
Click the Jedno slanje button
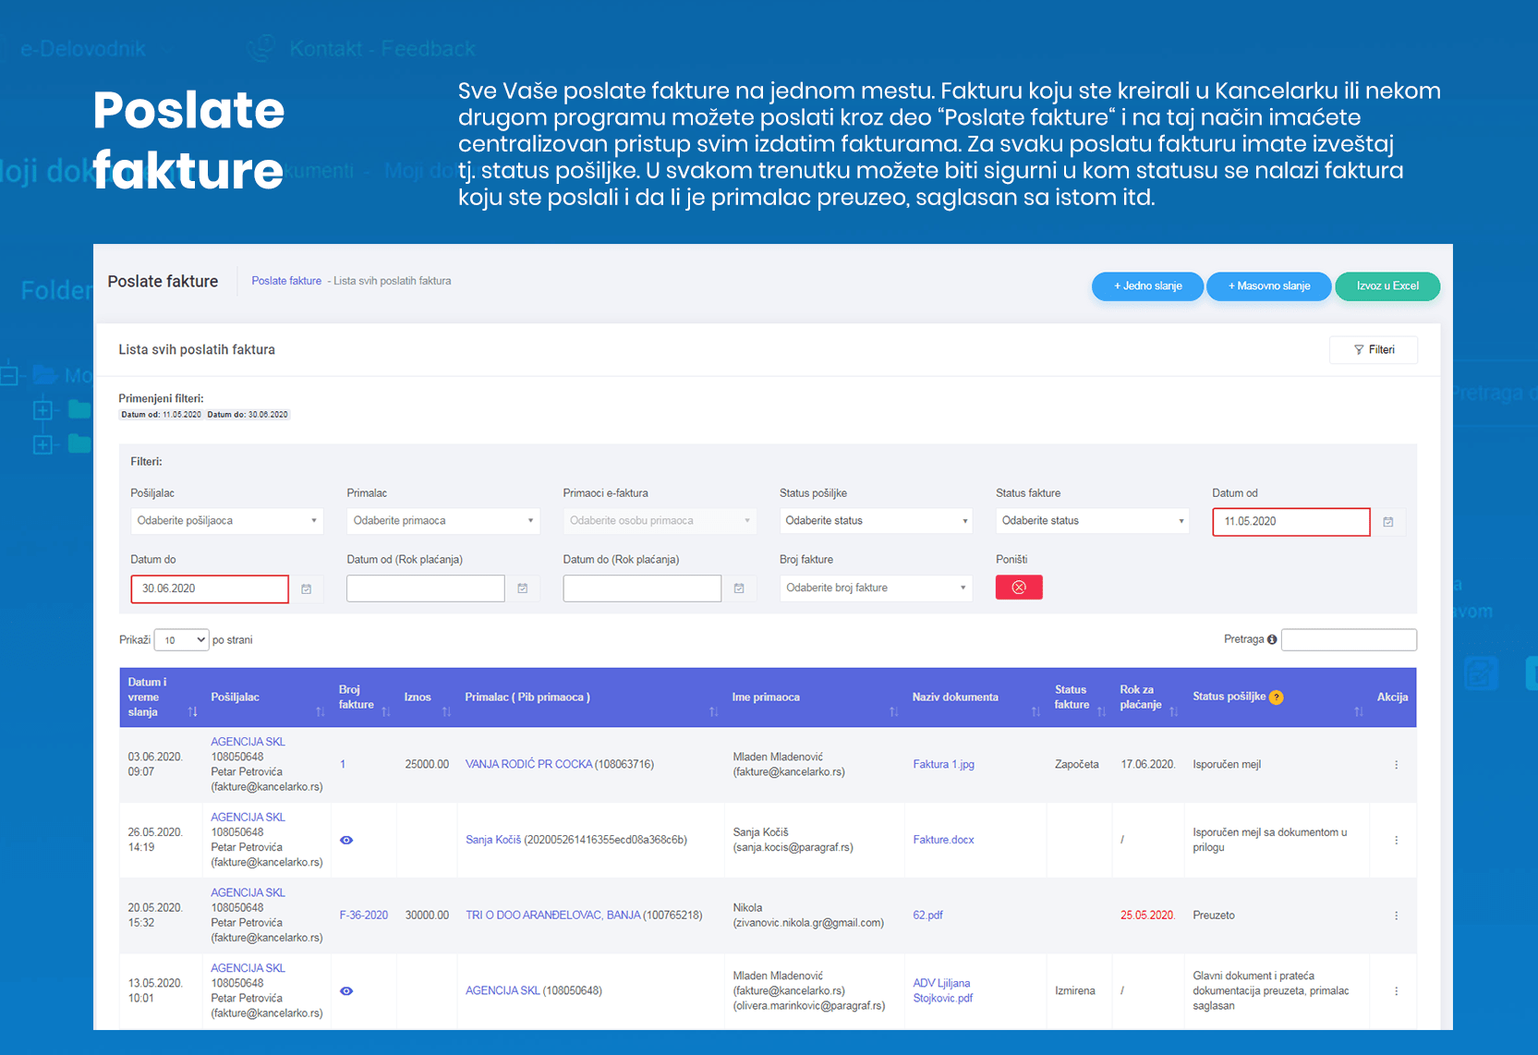1147,286
